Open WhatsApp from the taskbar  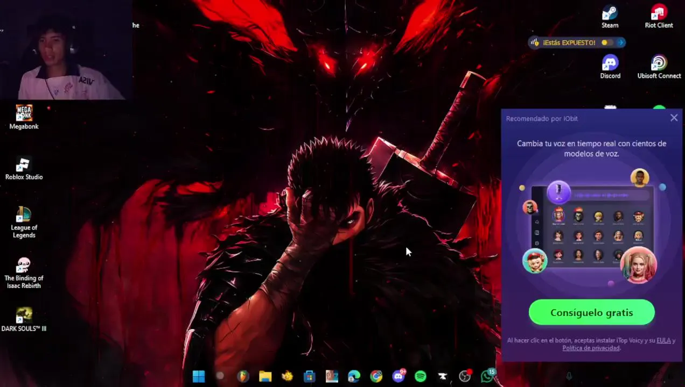click(487, 376)
